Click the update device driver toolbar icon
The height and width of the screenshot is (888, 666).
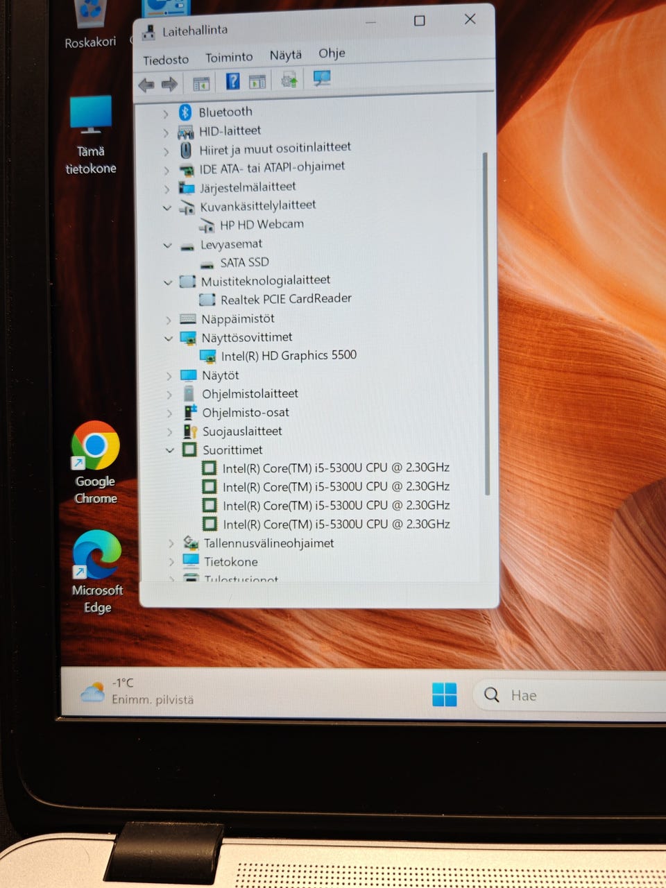point(289,80)
